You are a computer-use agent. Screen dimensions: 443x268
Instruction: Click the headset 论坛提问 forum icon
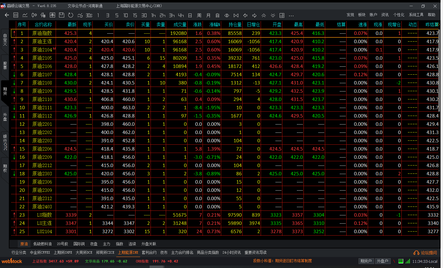click(416, 253)
